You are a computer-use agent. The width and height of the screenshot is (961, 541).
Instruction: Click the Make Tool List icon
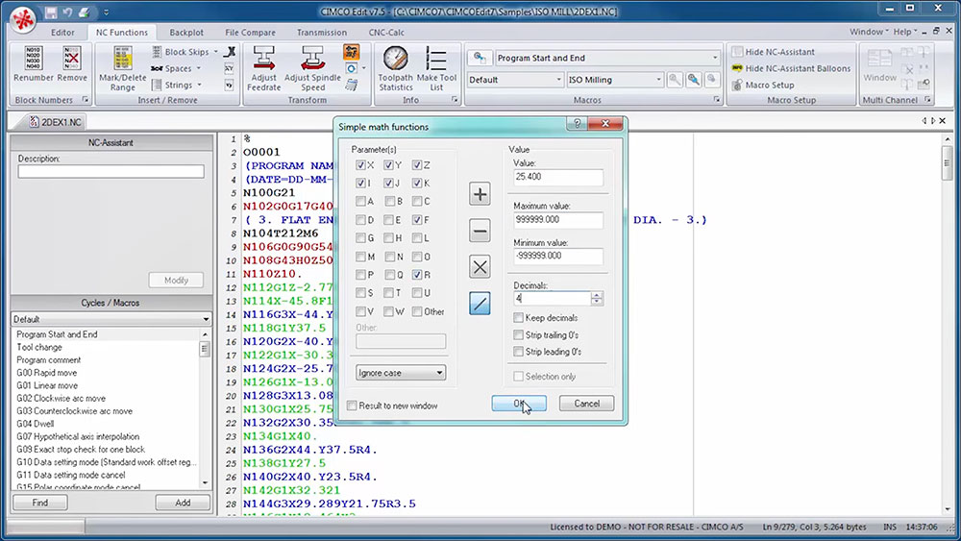[x=436, y=59]
